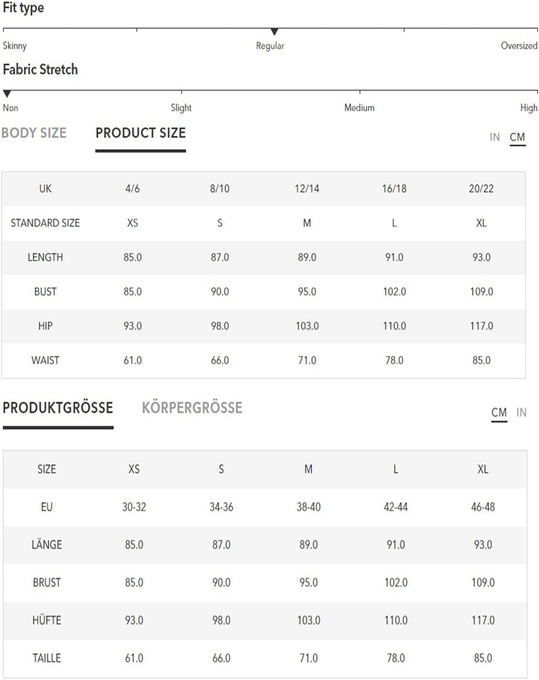Image resolution: width=539 pixels, height=680 pixels.
Task: Open the PRODUKTGRÖSSE tab
Action: [58, 408]
